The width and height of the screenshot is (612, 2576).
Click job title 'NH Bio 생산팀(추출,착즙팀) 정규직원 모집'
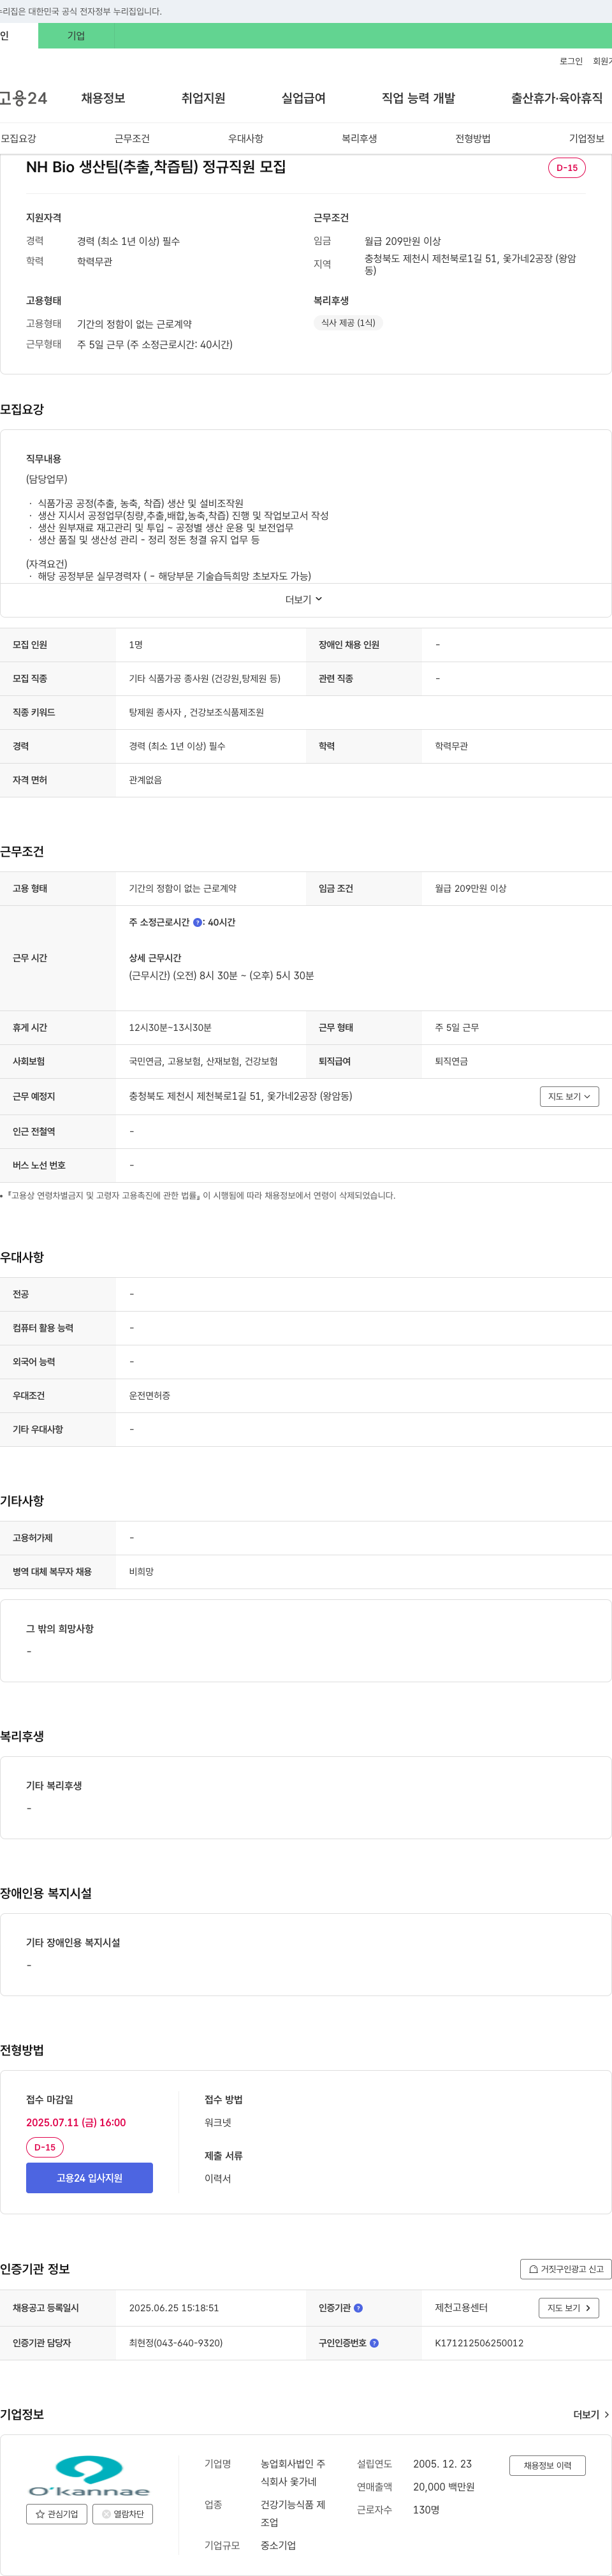[156, 167]
